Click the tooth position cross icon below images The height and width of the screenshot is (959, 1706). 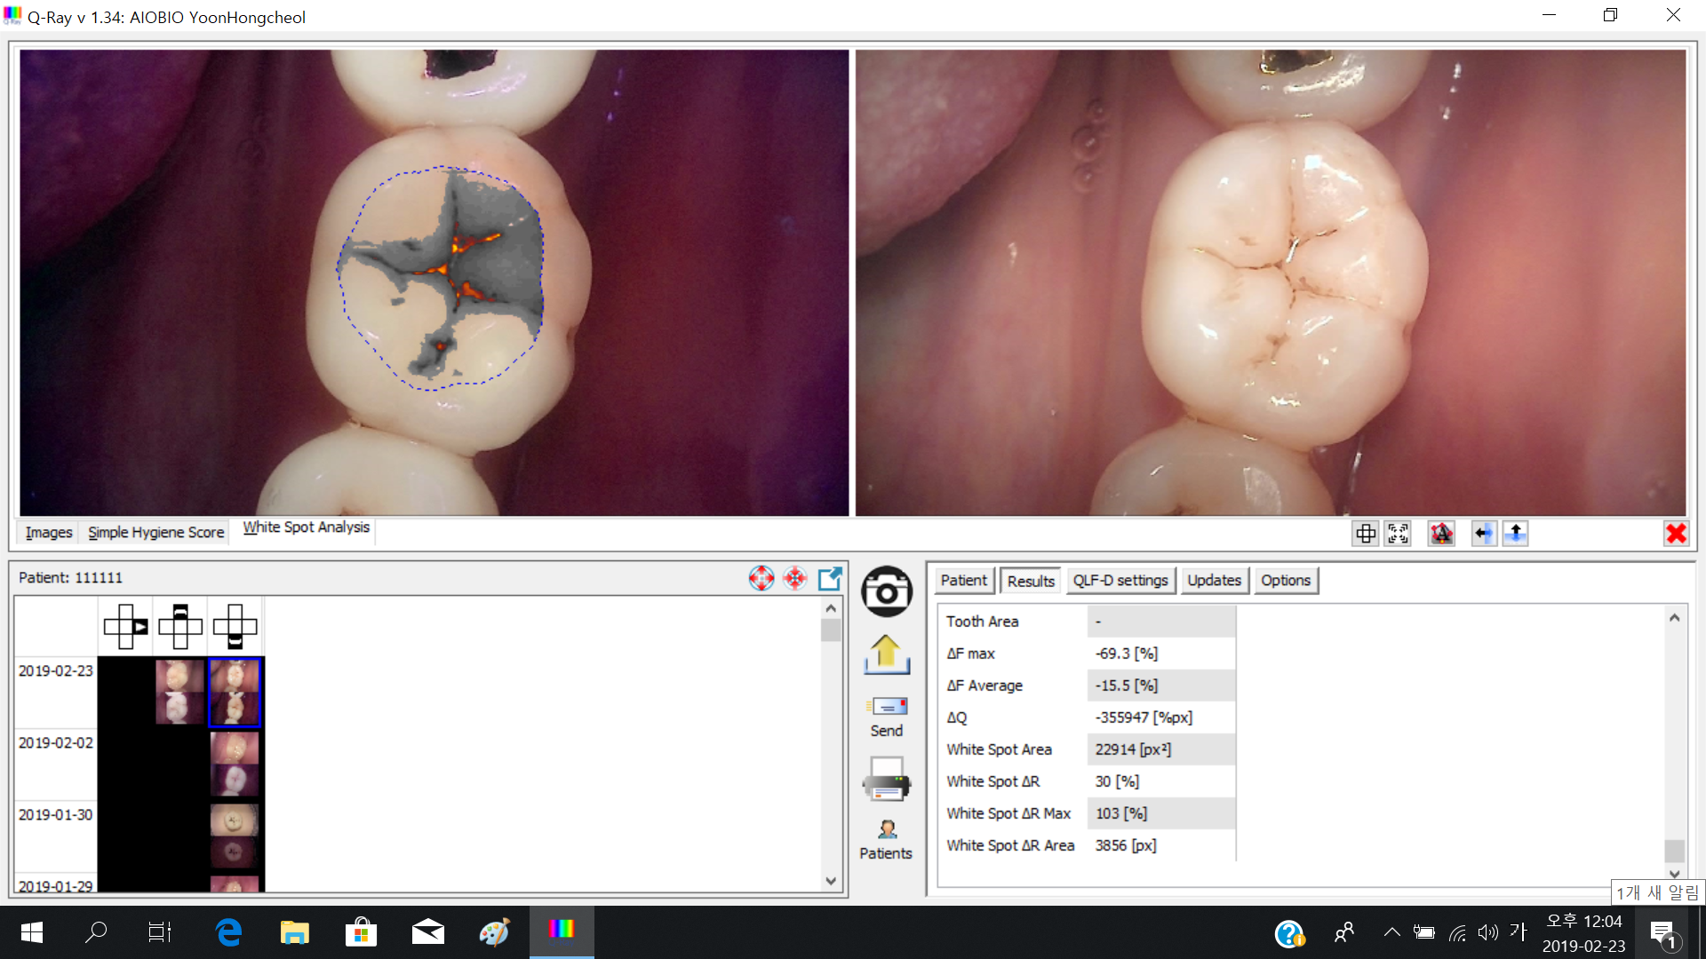point(1366,534)
